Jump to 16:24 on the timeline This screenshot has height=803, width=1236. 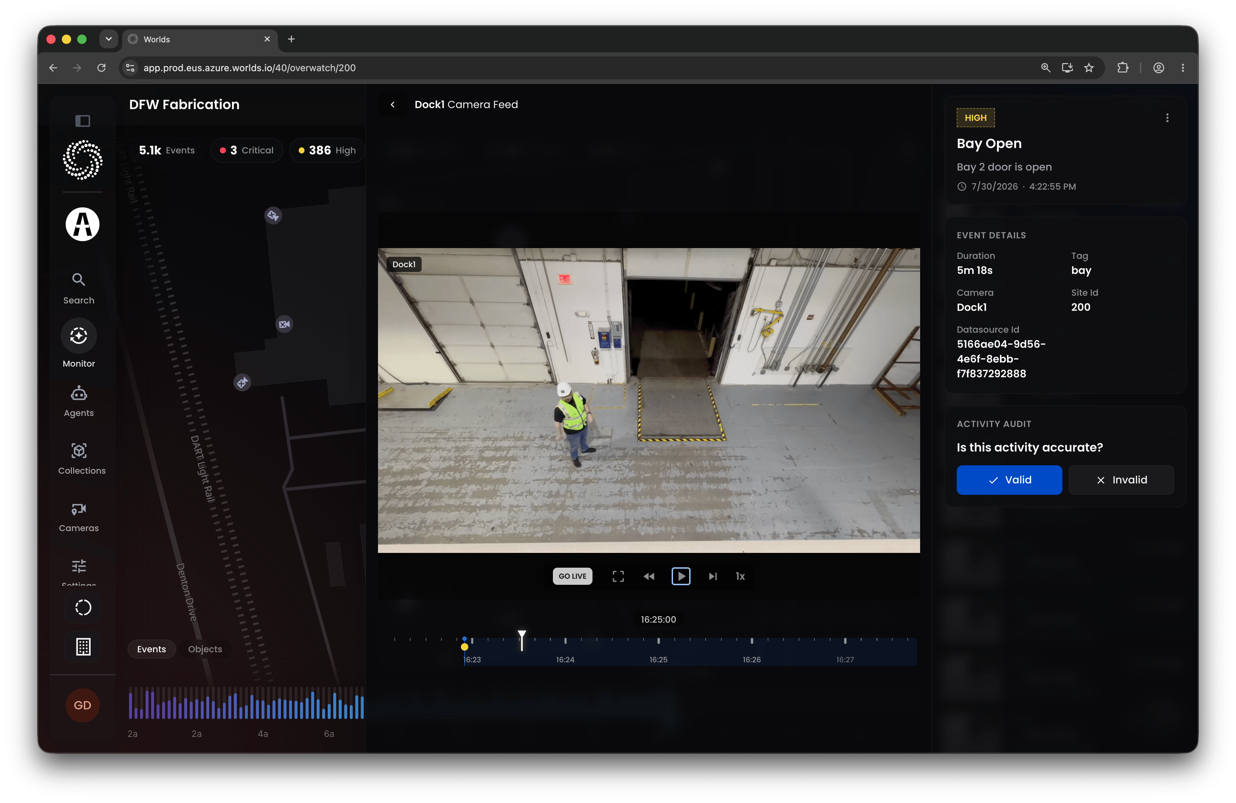(x=565, y=660)
